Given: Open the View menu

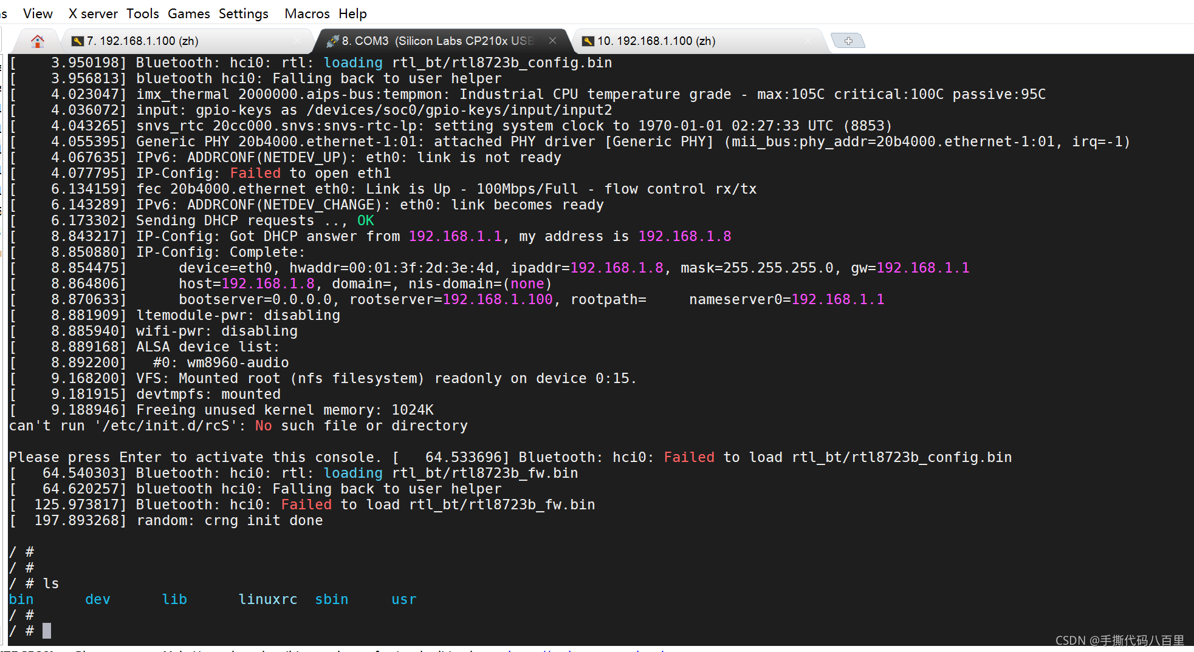Looking at the screenshot, I should coord(38,13).
